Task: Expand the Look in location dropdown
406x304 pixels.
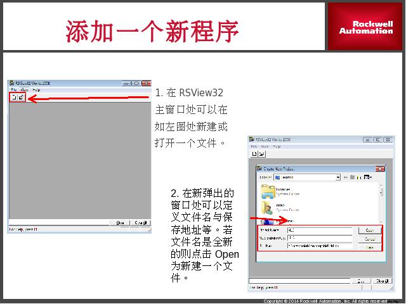Action: (x=337, y=177)
